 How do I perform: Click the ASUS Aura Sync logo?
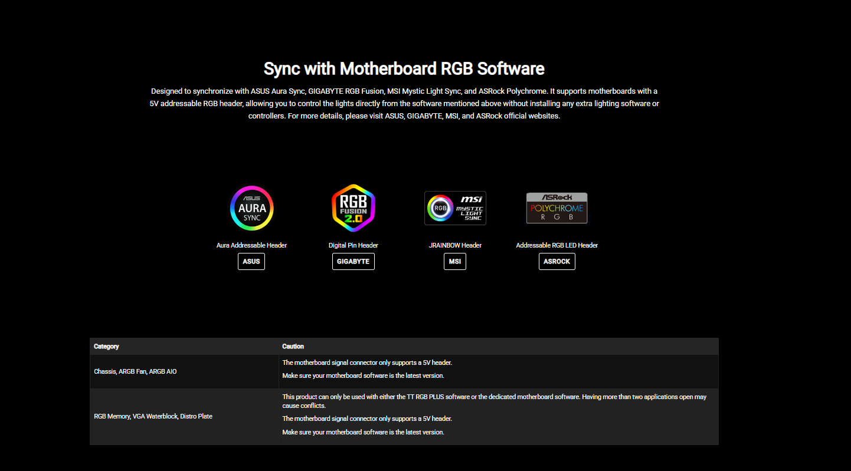click(251, 208)
